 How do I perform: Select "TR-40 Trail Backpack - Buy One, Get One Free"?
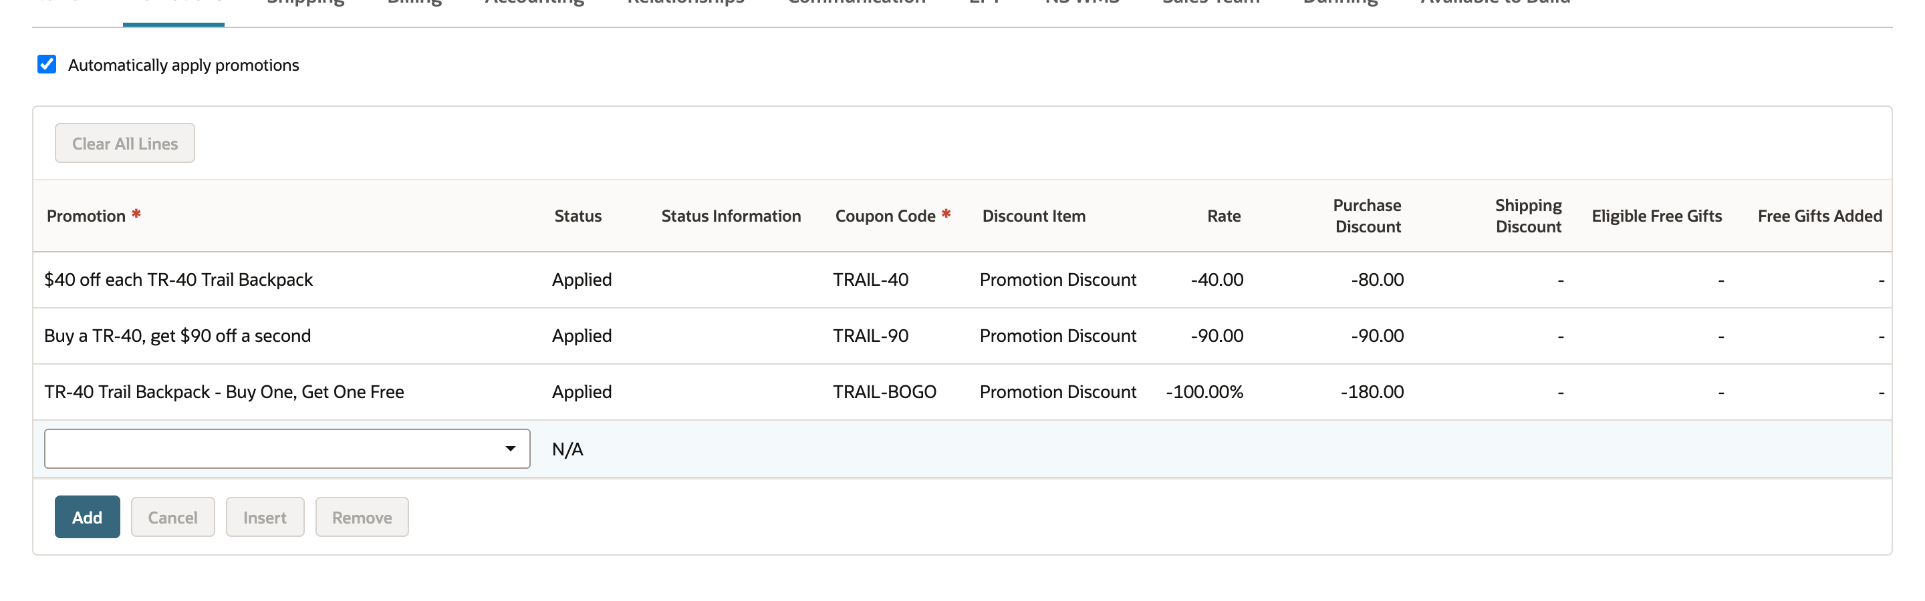[224, 392]
